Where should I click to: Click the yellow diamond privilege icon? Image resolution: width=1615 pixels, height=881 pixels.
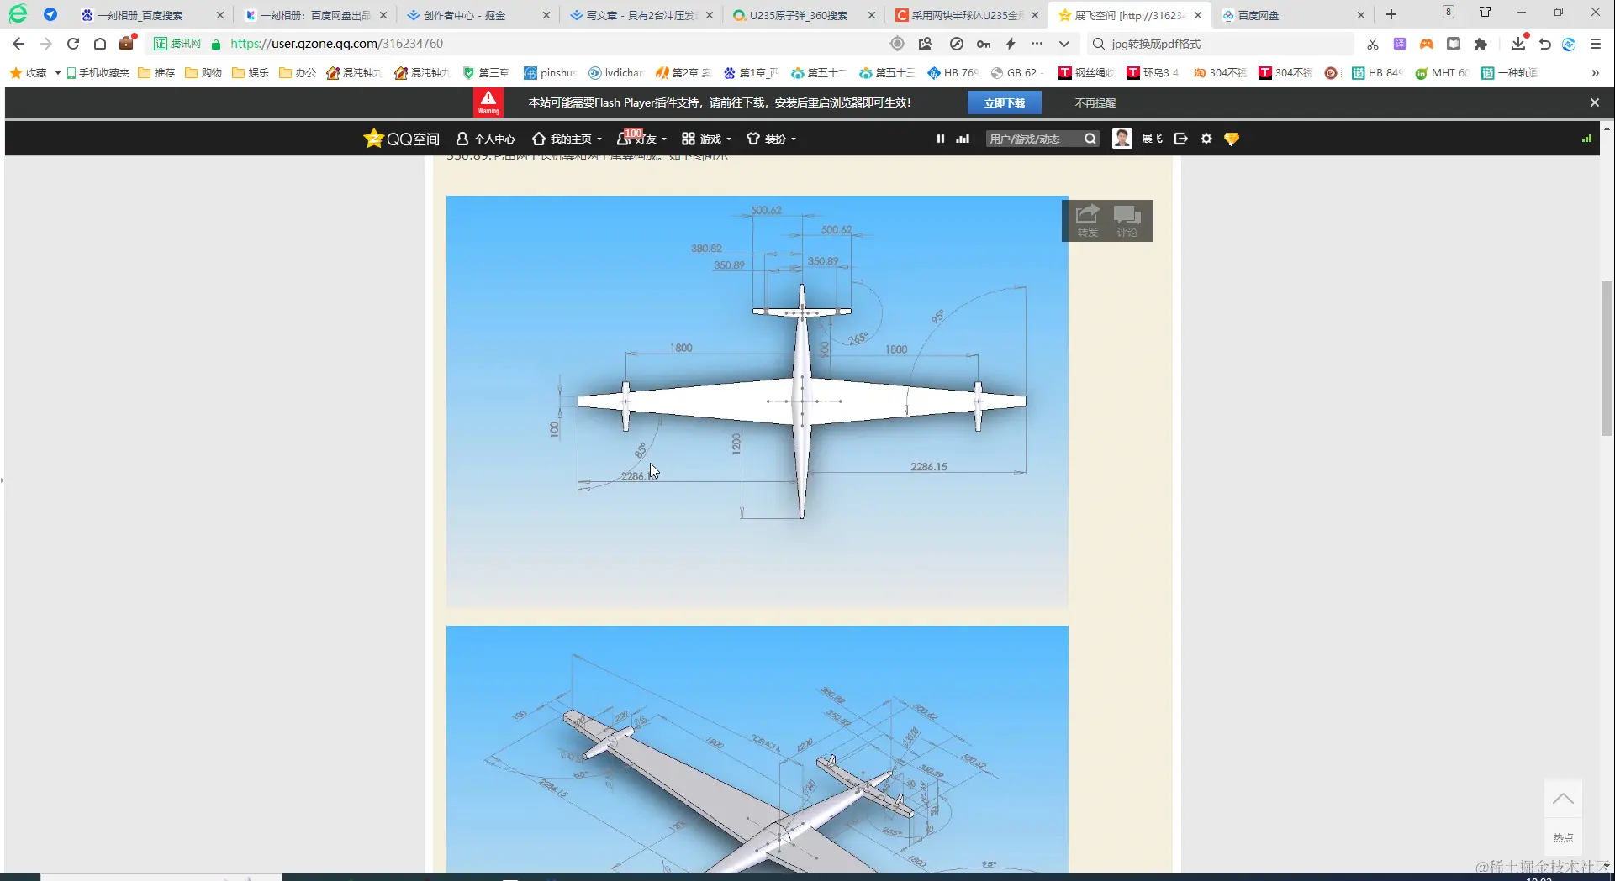tap(1231, 138)
